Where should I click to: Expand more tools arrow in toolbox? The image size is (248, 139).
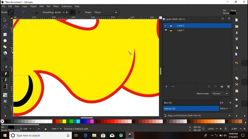tap(5, 116)
